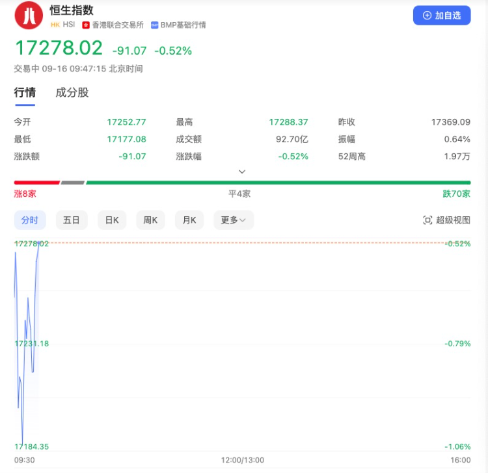Click the HK market badge beside HSI
This screenshot has width=488, height=473.
(55, 25)
